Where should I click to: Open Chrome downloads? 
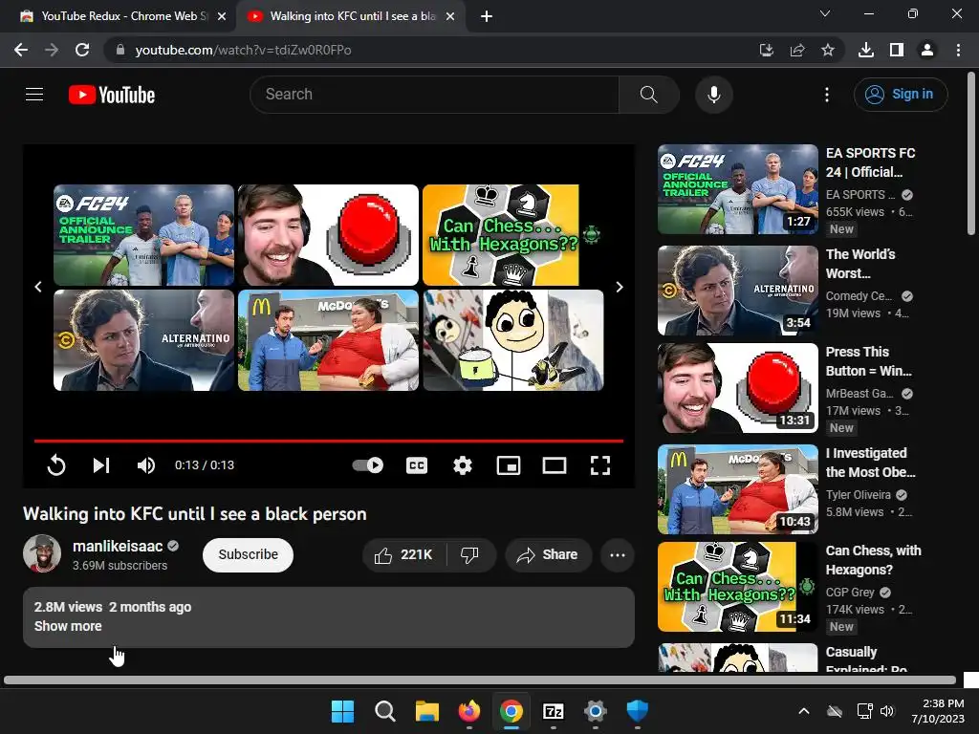point(866,50)
